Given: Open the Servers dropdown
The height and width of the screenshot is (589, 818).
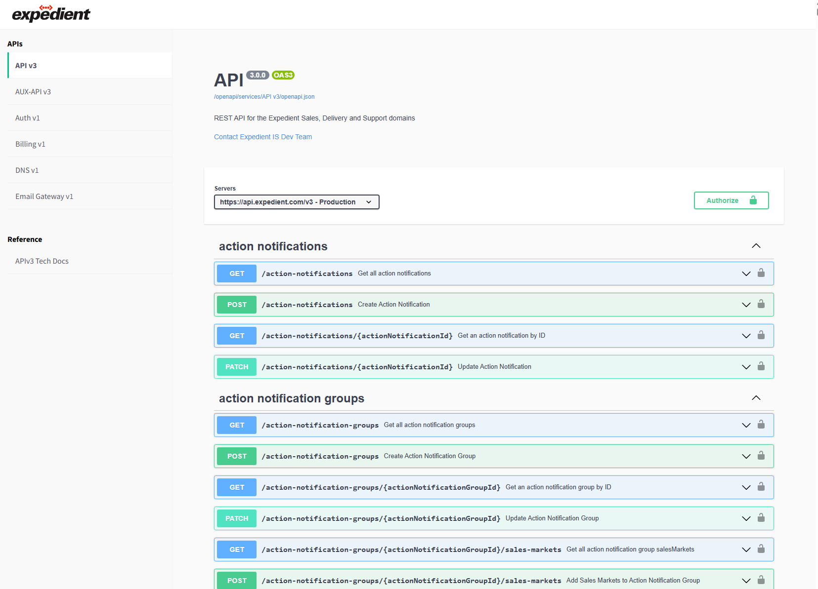Looking at the screenshot, I should 296,201.
